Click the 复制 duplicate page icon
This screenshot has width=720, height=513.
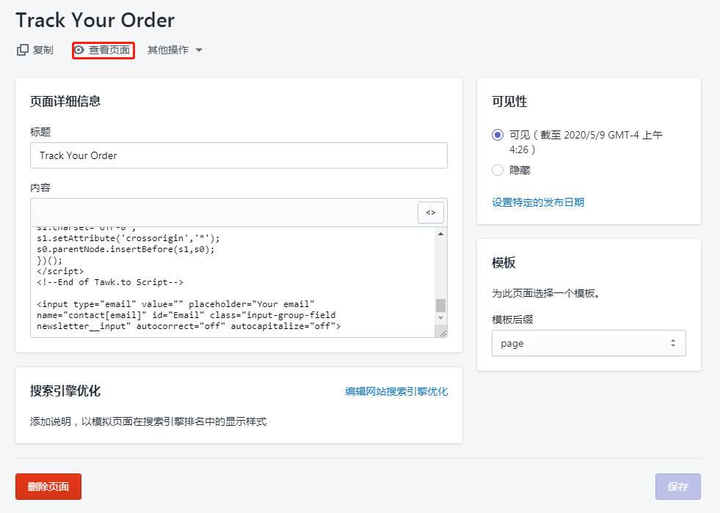tap(22, 50)
